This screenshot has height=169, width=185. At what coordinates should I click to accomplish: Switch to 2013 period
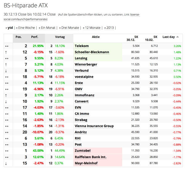[110, 28]
